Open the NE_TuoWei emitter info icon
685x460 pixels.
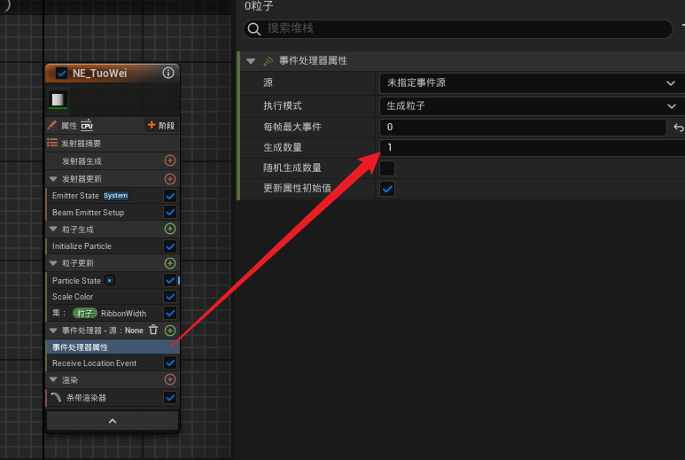168,73
